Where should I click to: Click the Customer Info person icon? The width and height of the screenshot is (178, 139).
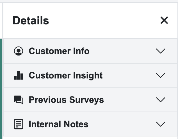tap(19, 51)
